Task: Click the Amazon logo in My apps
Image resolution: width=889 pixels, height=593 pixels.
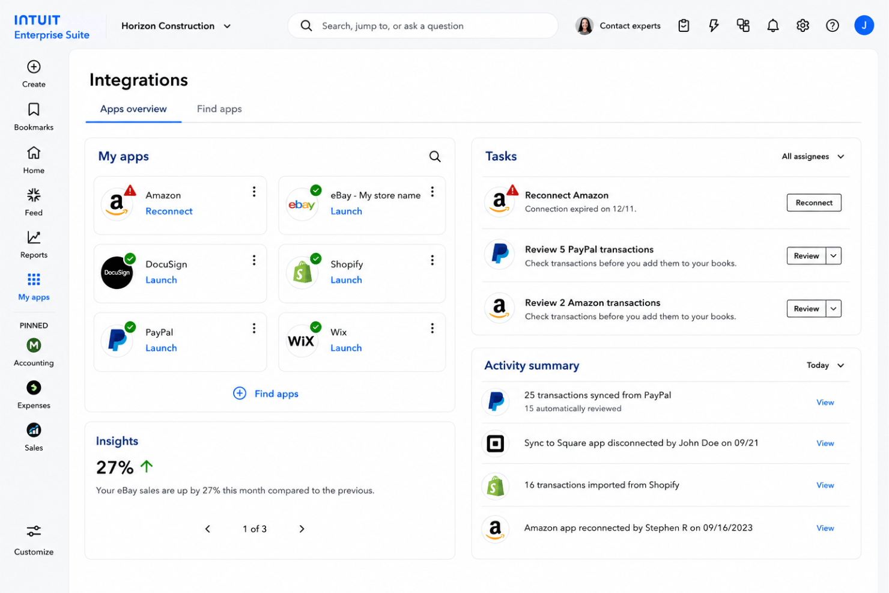Action: [x=117, y=204]
